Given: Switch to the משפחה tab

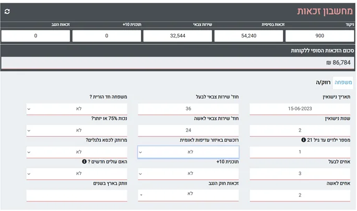Looking at the screenshot, I should (x=343, y=82).
